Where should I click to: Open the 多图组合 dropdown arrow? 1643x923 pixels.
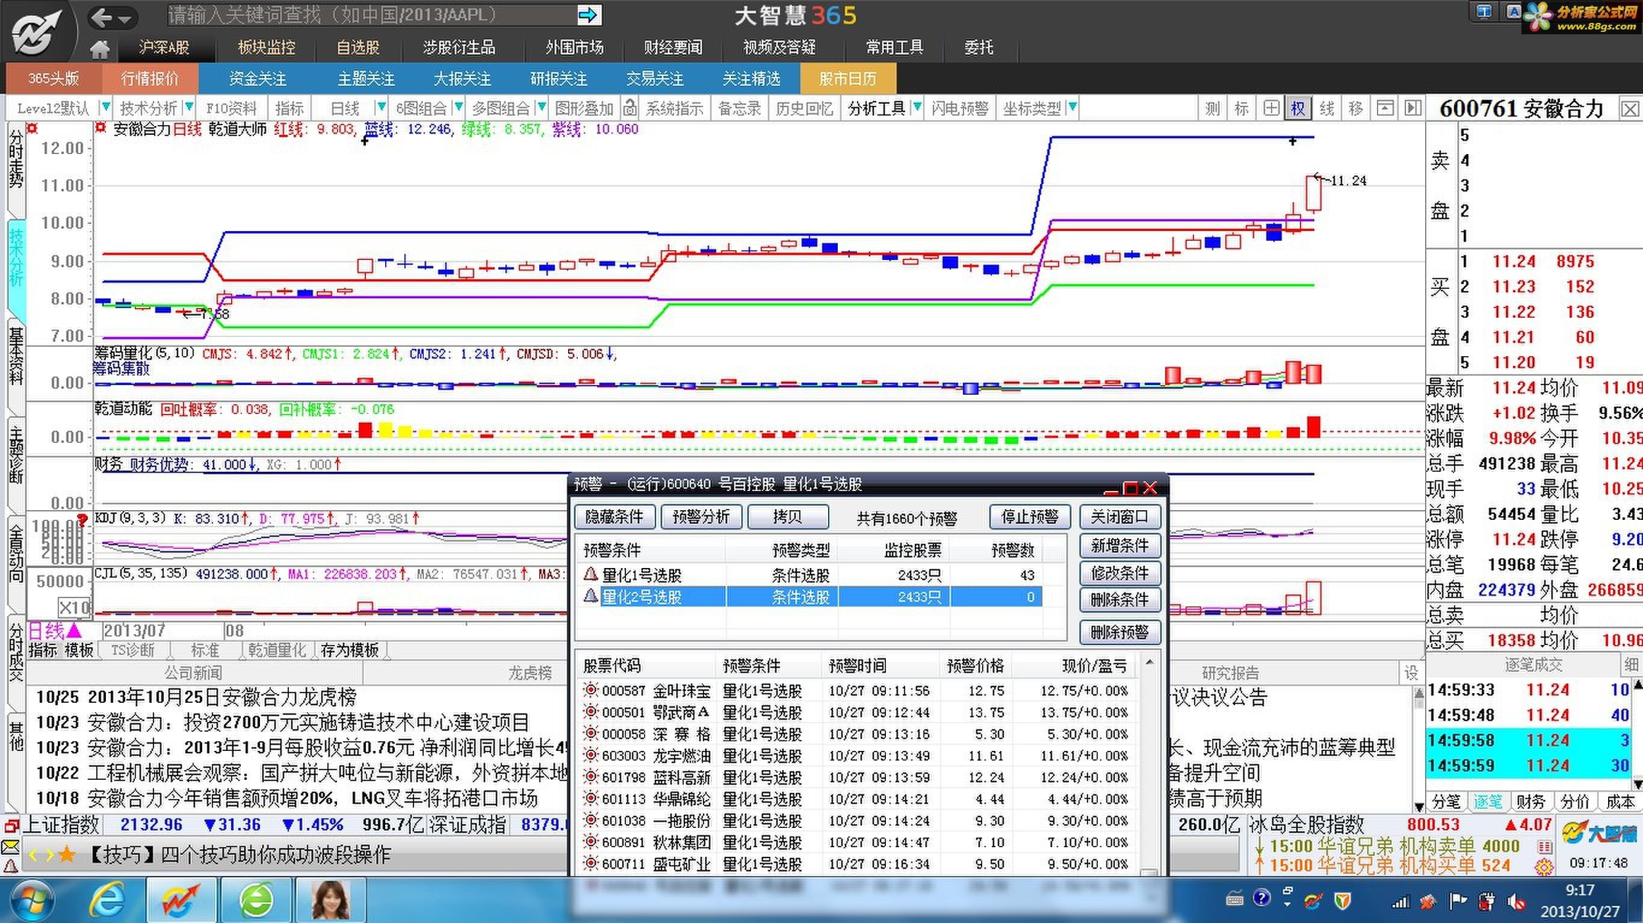click(x=542, y=106)
